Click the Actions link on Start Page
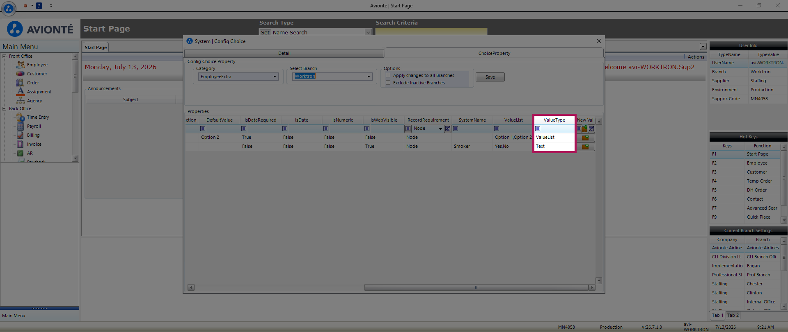This screenshot has width=788, height=332. point(696,57)
